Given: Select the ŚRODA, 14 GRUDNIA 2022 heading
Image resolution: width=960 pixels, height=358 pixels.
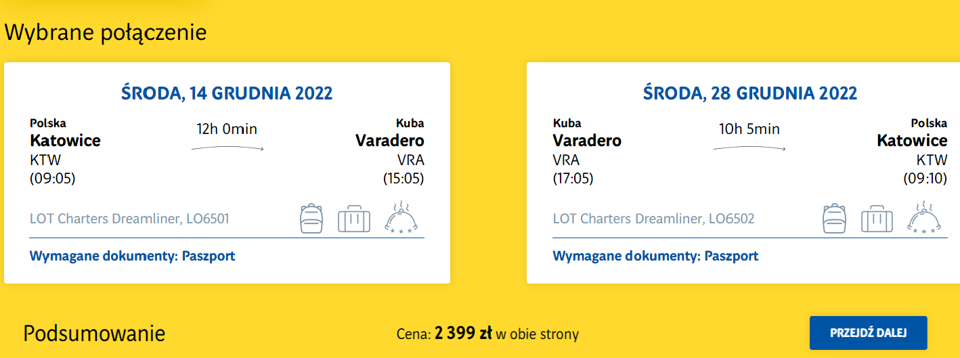Looking at the screenshot, I should (227, 93).
